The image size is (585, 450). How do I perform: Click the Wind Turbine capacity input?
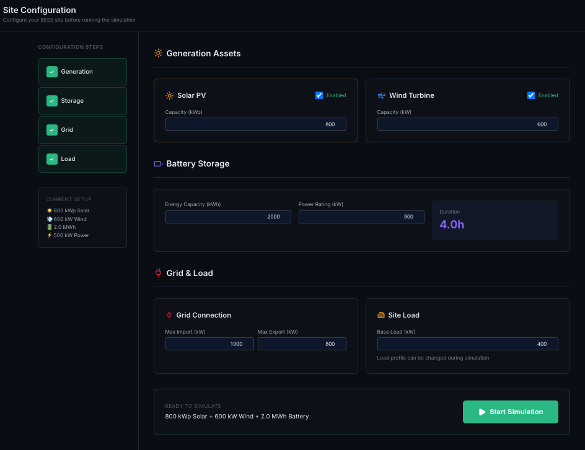(467, 124)
